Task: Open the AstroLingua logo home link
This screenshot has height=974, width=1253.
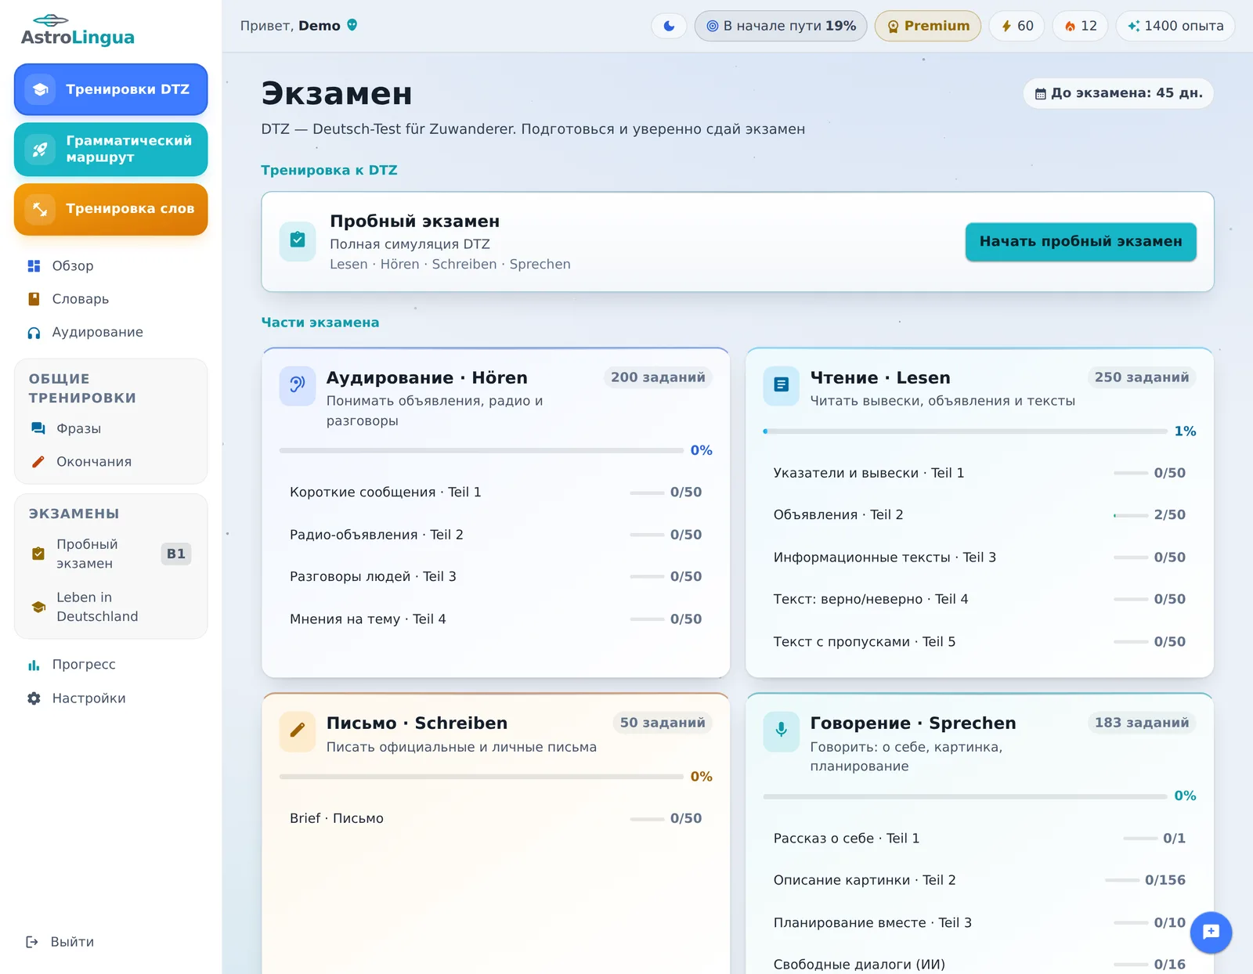Action: point(78,30)
